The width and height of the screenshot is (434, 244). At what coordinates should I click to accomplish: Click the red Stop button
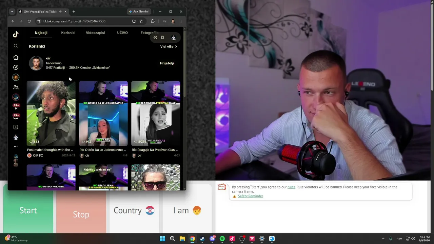[x=81, y=214]
